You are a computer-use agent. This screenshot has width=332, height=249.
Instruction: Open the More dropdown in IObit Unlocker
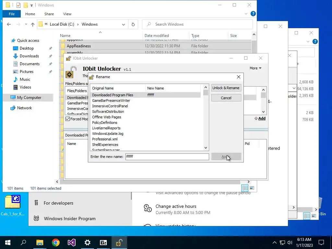tap(255, 68)
